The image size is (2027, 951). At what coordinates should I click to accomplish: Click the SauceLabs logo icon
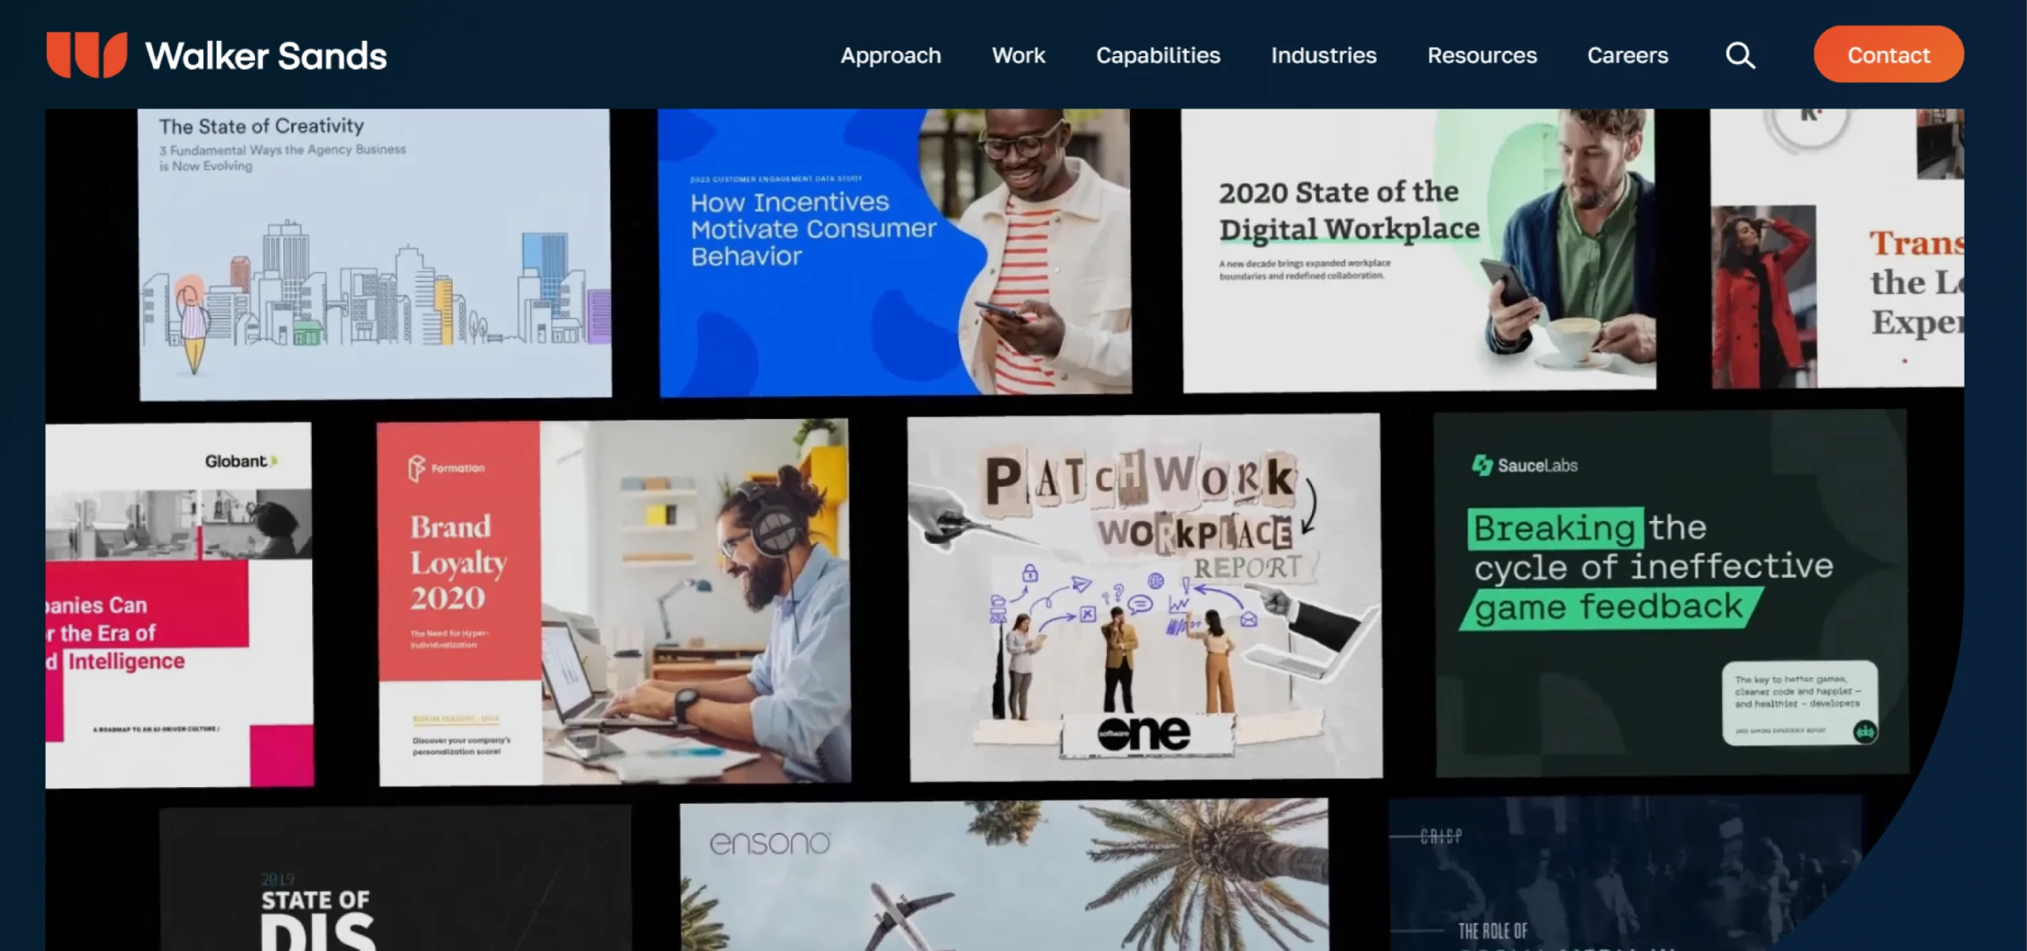click(1481, 465)
